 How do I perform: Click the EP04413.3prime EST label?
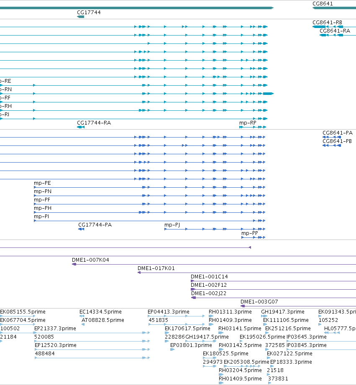[168, 311]
